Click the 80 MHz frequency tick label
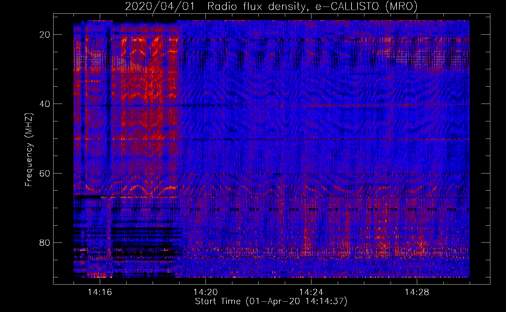Screen dimensions: 506x312 tap(45, 243)
